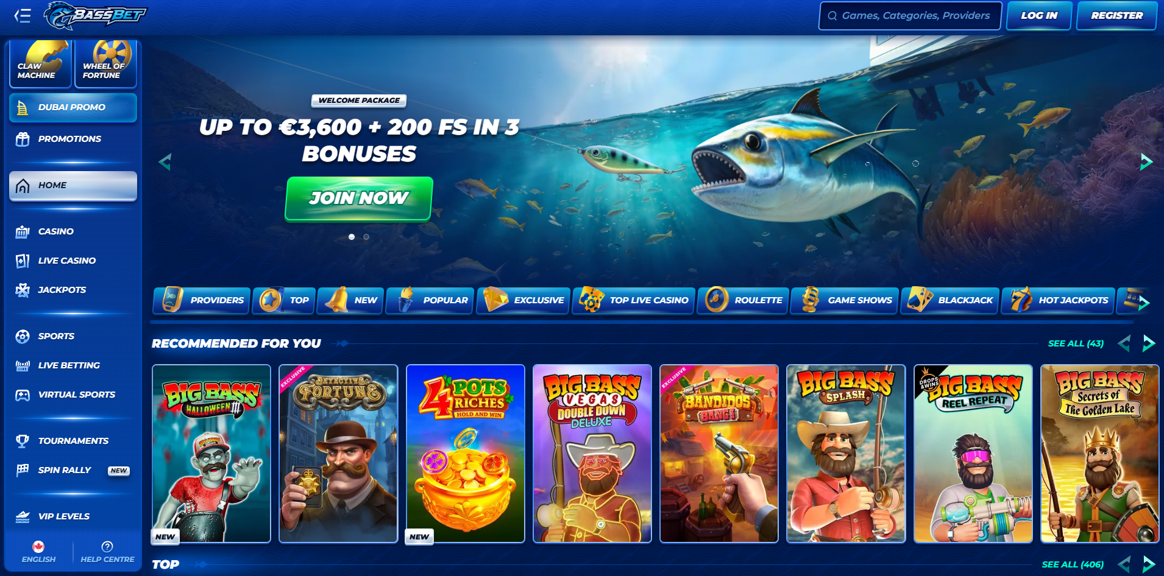Select the second banner slide dot
Image resolution: width=1164 pixels, height=576 pixels.
(366, 237)
